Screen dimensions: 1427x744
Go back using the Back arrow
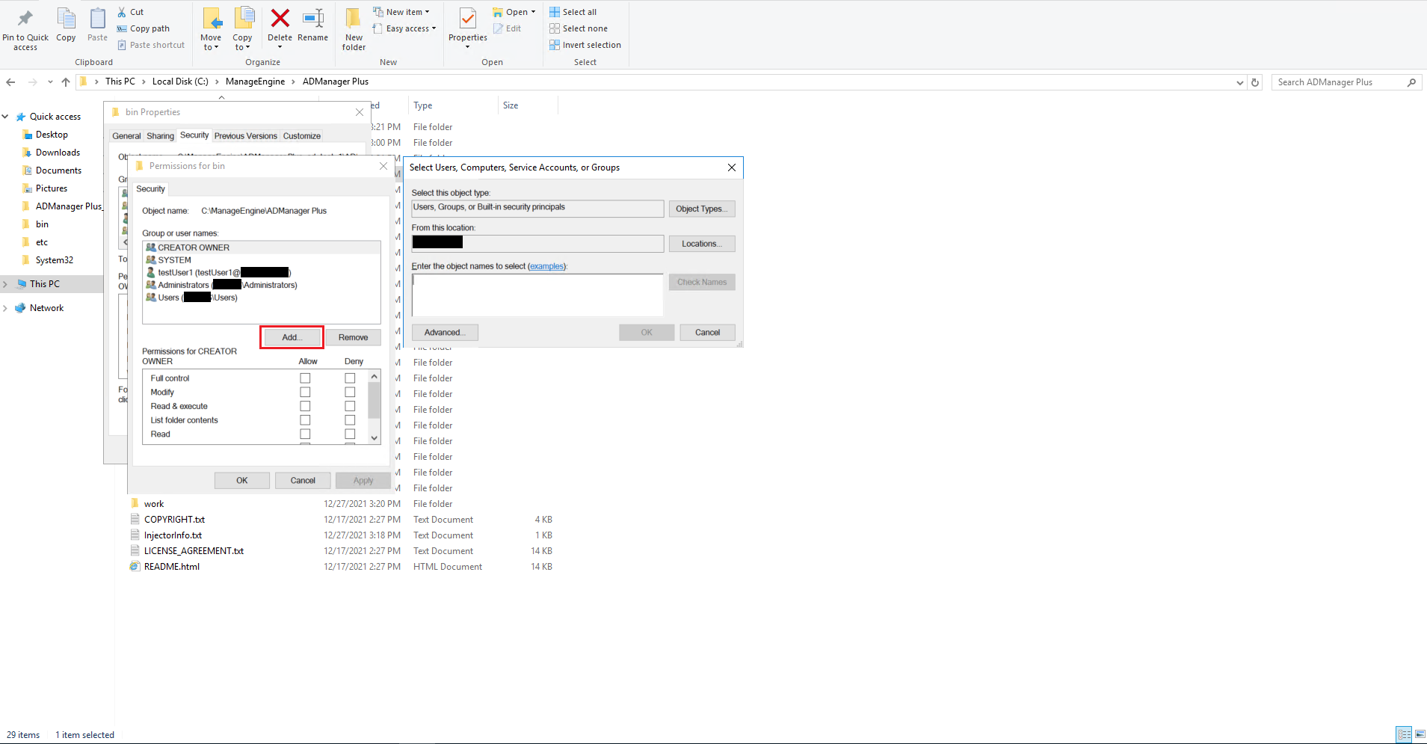pyautogui.click(x=10, y=82)
